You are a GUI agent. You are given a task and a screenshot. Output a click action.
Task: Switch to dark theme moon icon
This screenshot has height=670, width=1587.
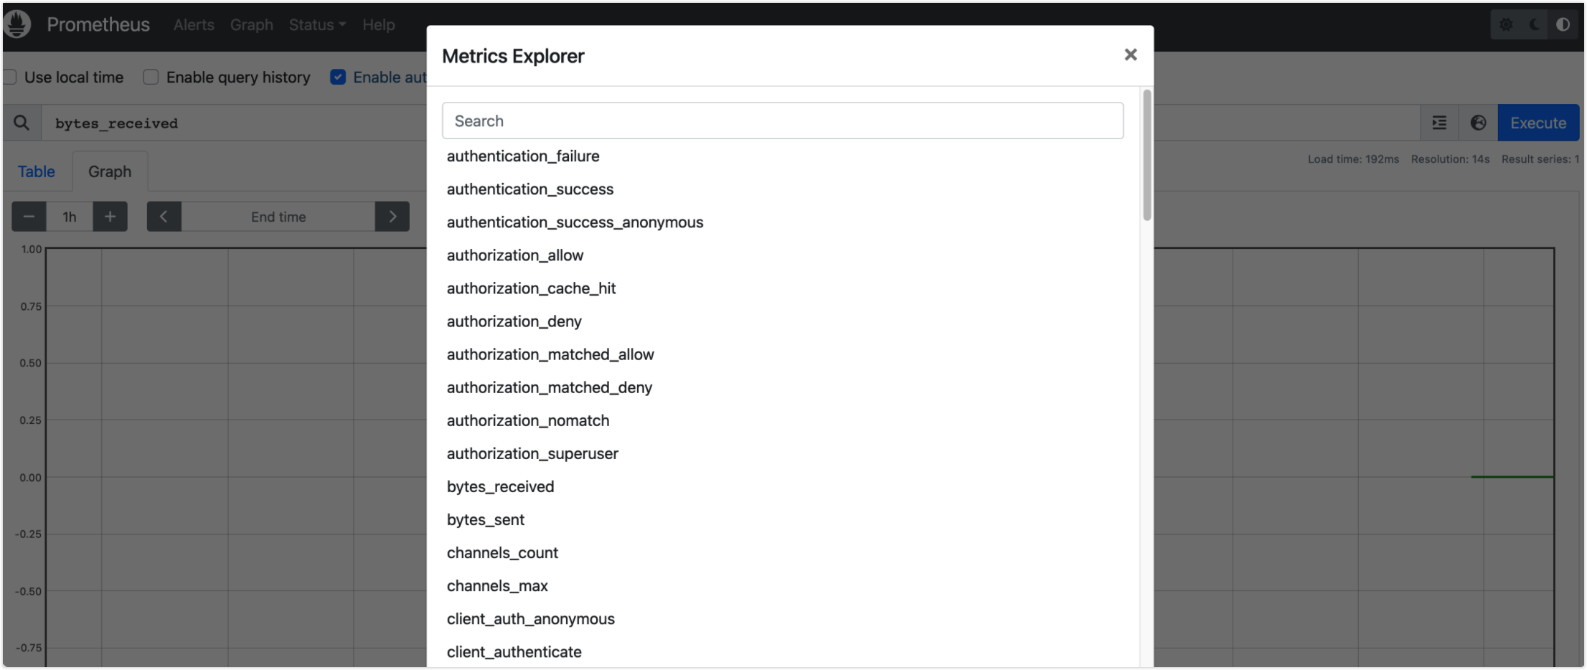coord(1535,24)
